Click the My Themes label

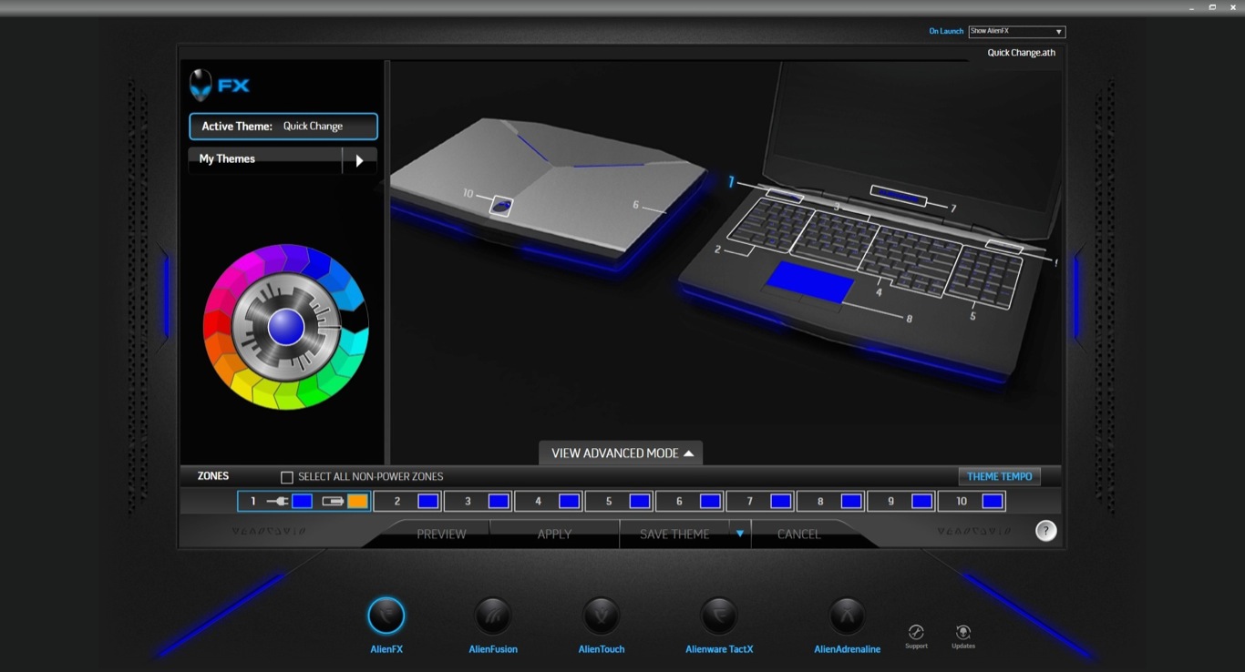coord(227,158)
